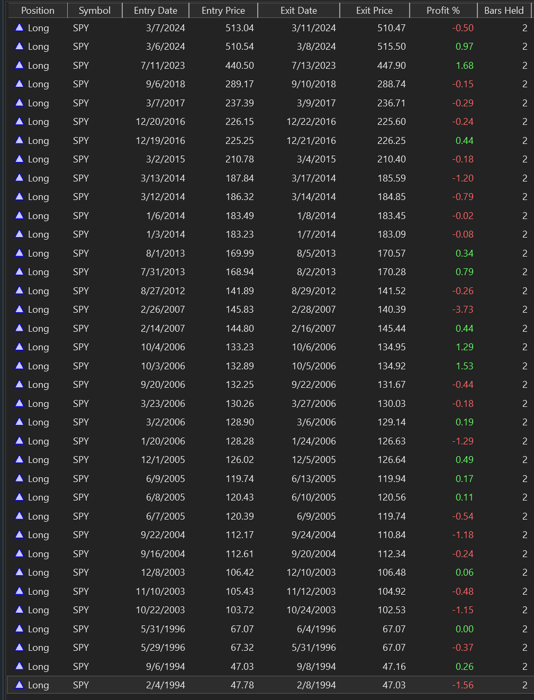
Task: Click the Long arrow icon for 2/4/1994 entry
Action: pos(20,685)
